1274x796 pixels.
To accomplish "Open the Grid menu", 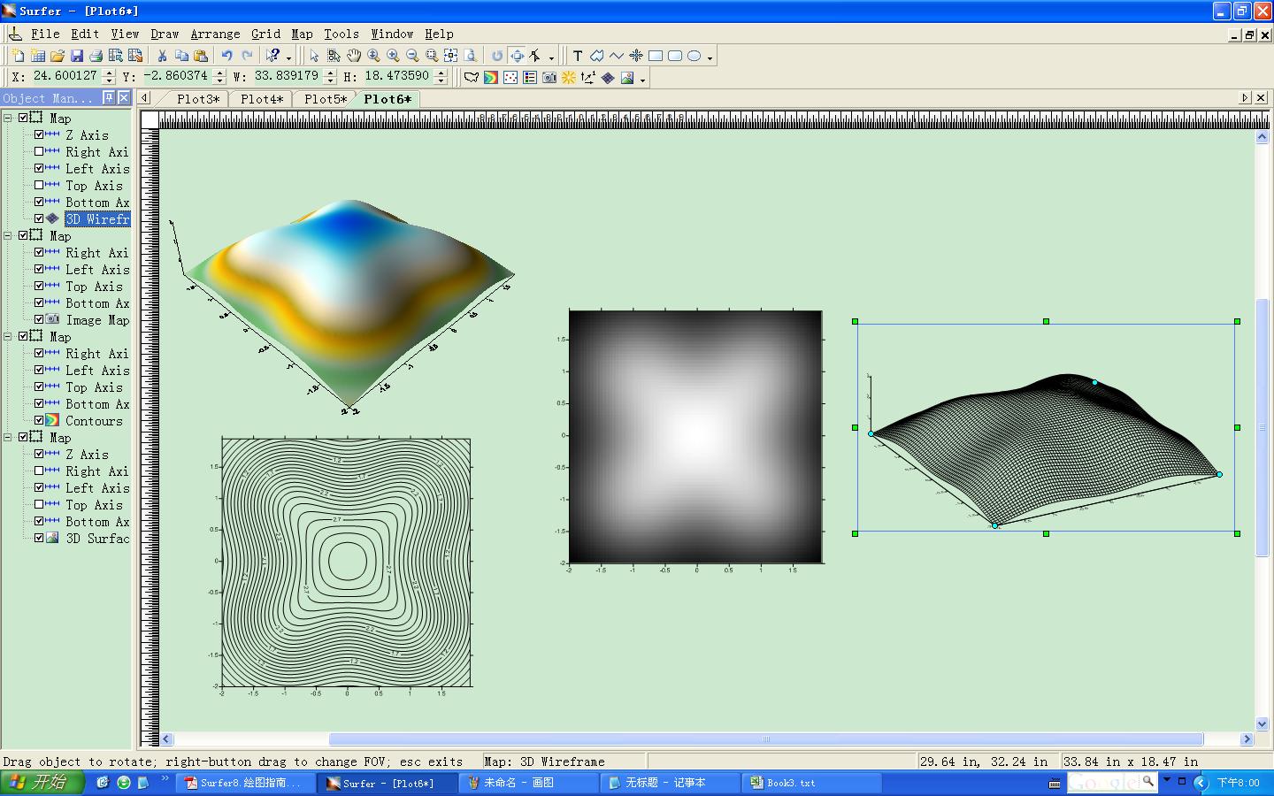I will coord(265,34).
